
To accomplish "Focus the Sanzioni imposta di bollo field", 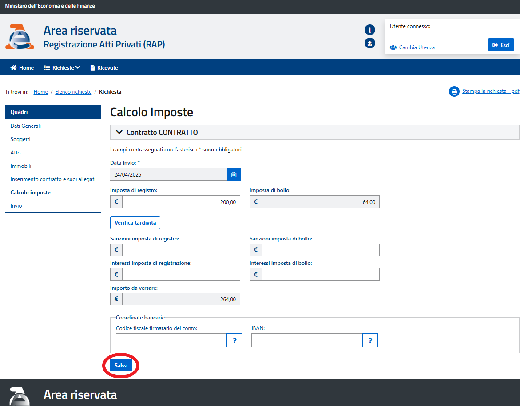I will (x=320, y=250).
